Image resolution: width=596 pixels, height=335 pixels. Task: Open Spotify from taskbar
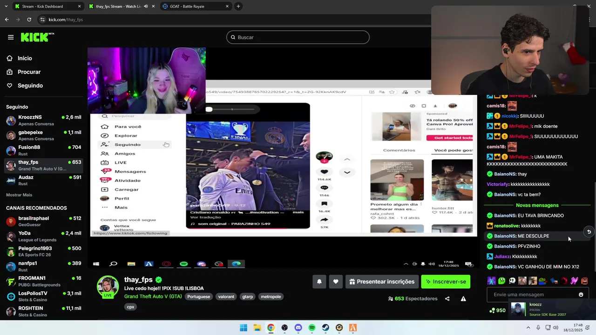(x=312, y=328)
